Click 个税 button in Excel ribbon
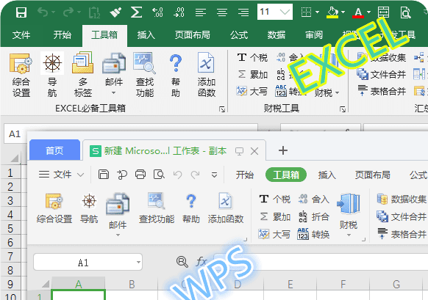The height and width of the screenshot is (300, 428). [x=252, y=57]
